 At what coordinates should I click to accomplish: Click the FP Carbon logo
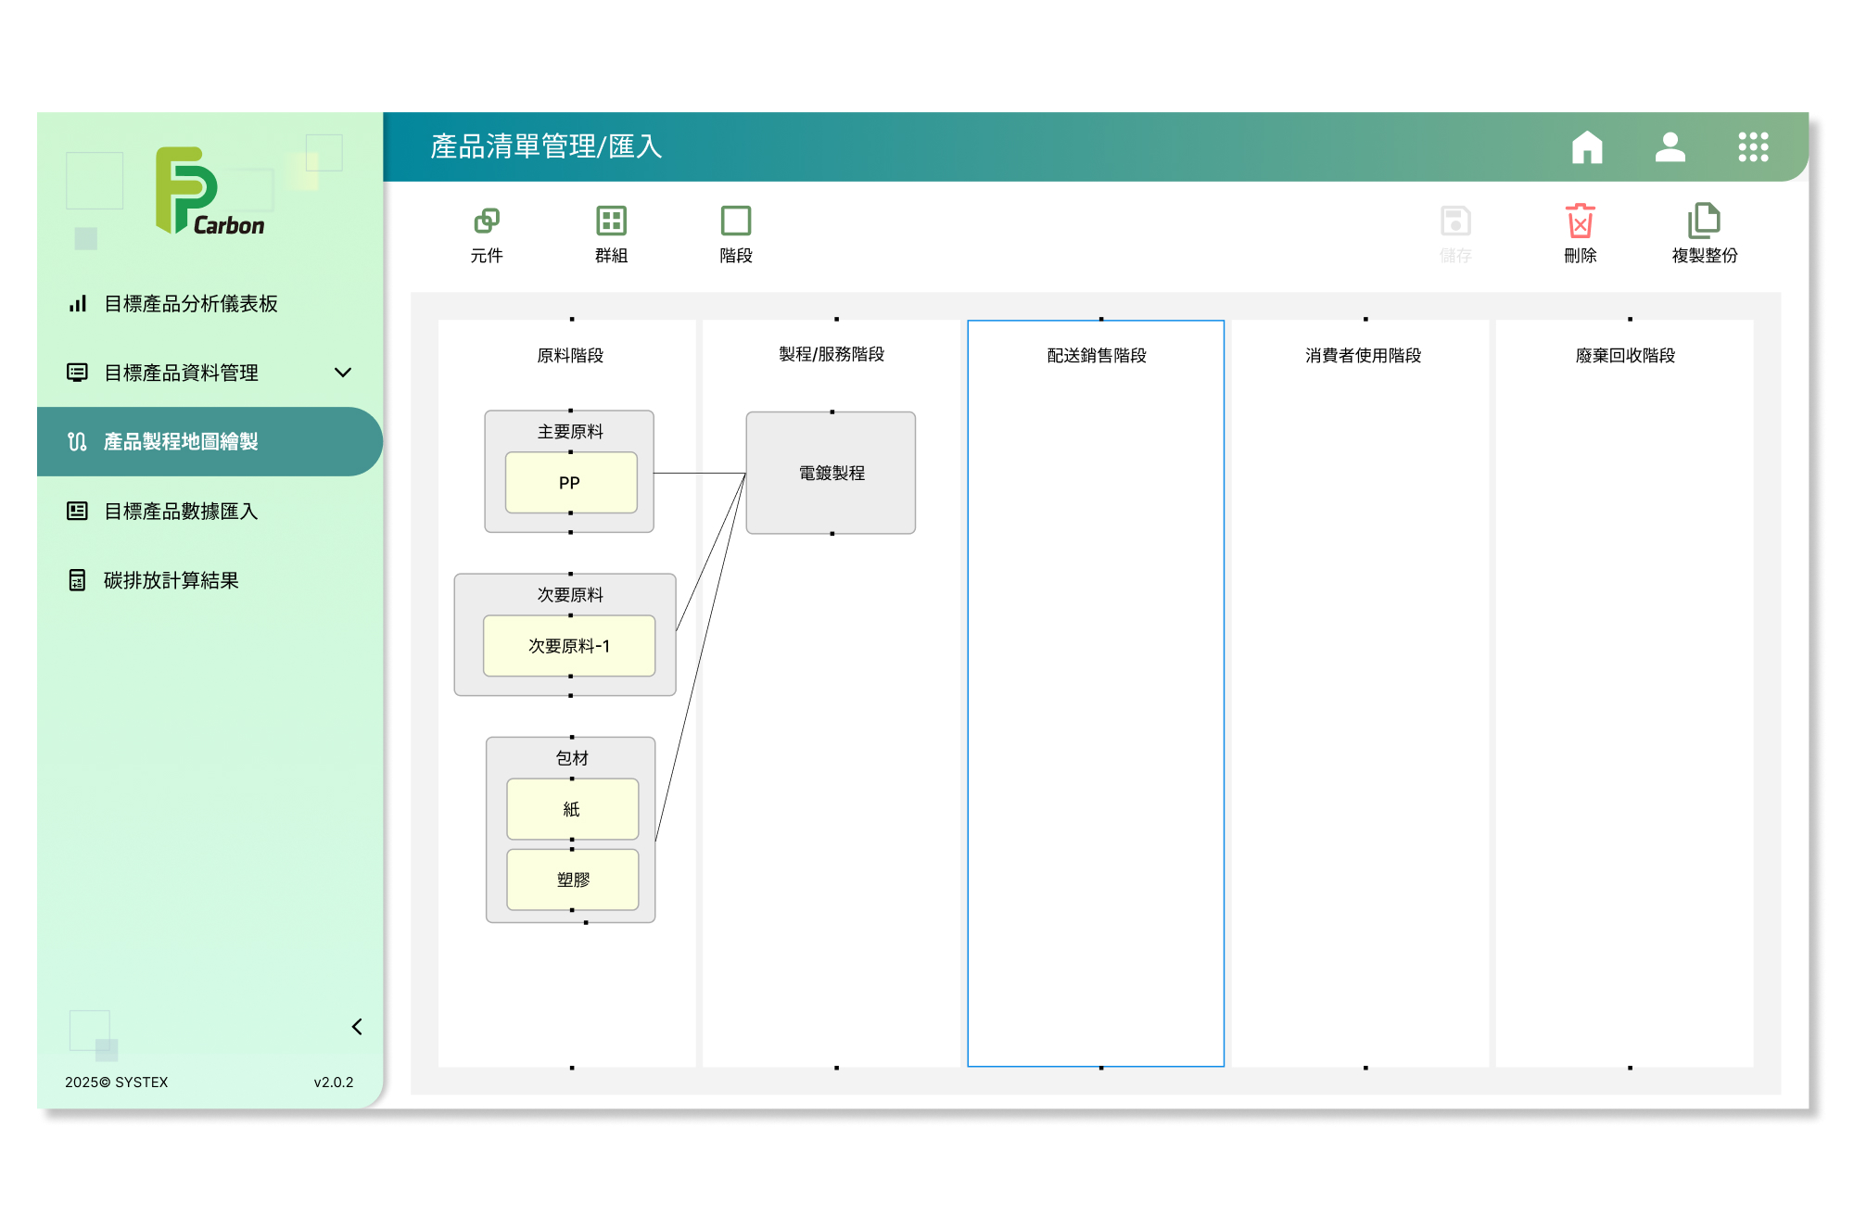pyautogui.click(x=210, y=191)
